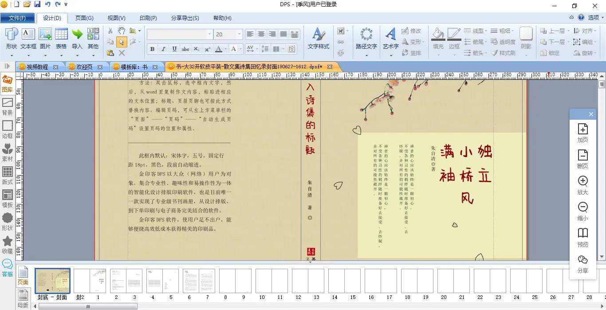Open the 图库 gallery sidebar panel
The width and height of the screenshot is (606, 310).
7,83
